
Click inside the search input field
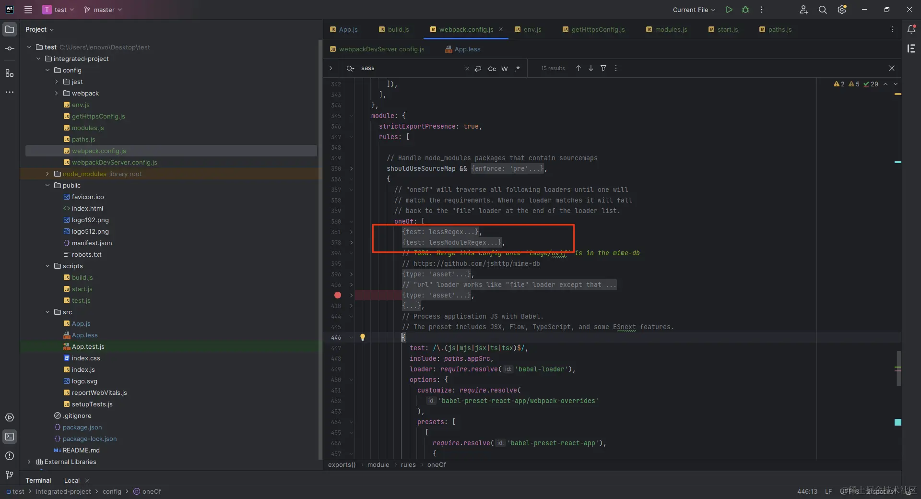408,69
